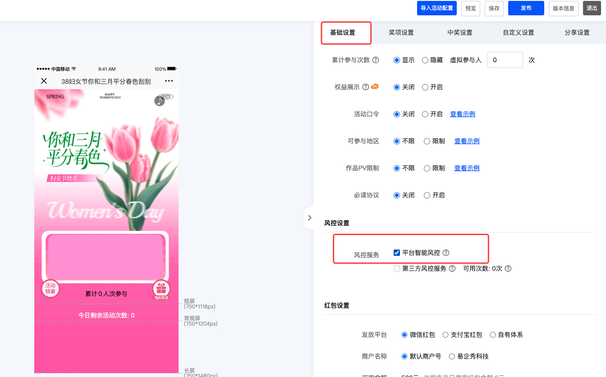The height and width of the screenshot is (377, 606).
Task: Uncheck the 平台智能风控 checkbox
Action: point(397,253)
